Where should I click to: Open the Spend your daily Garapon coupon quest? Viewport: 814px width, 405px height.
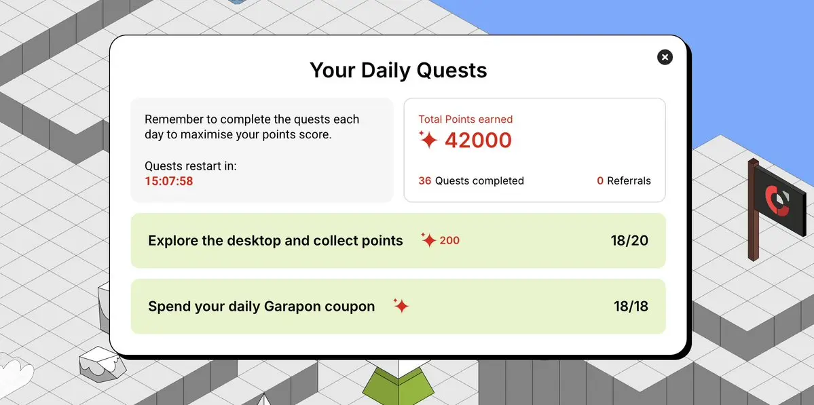click(399, 307)
